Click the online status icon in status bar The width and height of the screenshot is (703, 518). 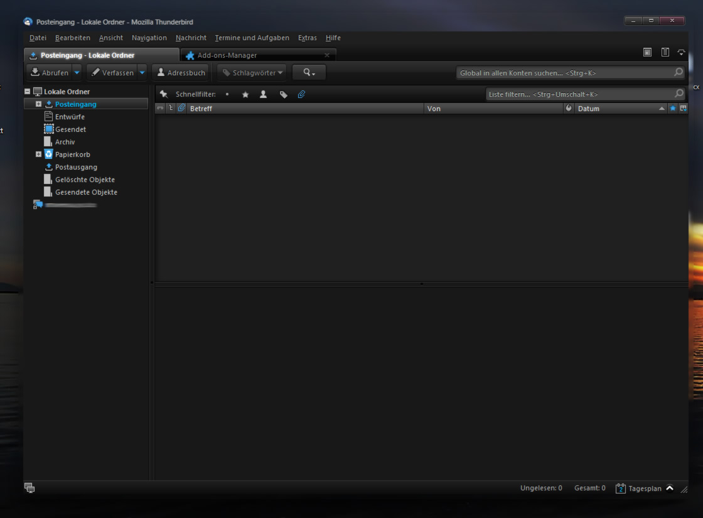[29, 488]
